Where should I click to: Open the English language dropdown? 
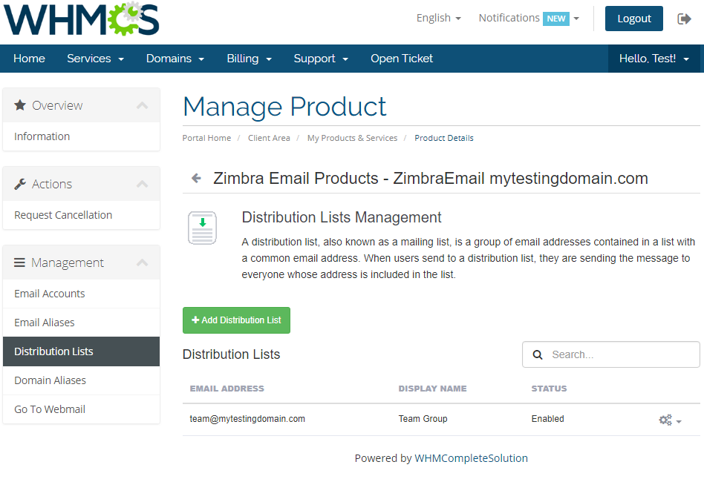(439, 18)
